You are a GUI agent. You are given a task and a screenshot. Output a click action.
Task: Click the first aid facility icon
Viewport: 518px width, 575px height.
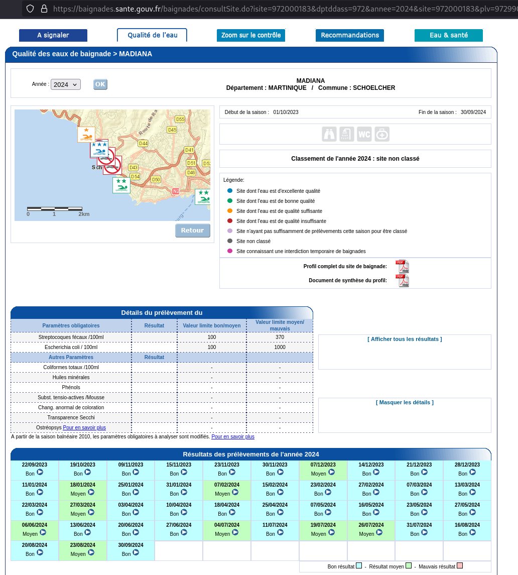(x=381, y=134)
